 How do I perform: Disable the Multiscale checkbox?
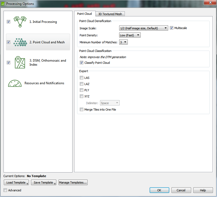point(171,28)
